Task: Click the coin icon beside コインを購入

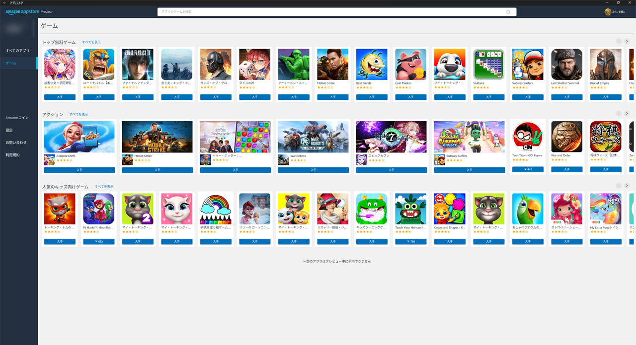Action: pyautogui.click(x=608, y=12)
